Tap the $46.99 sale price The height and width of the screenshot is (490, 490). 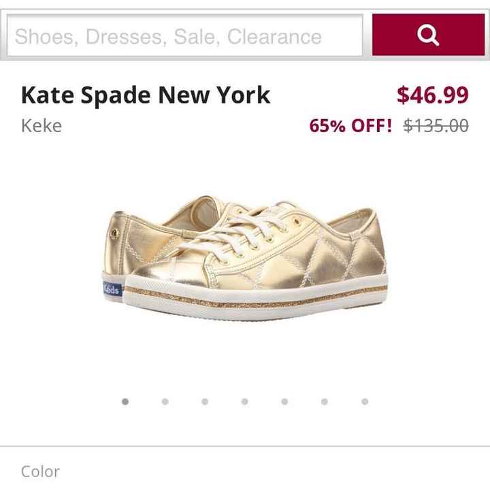pyautogui.click(x=433, y=95)
